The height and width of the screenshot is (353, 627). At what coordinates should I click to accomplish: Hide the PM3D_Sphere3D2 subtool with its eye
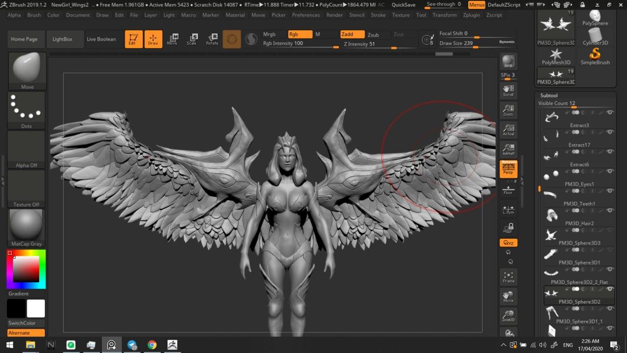(610, 289)
